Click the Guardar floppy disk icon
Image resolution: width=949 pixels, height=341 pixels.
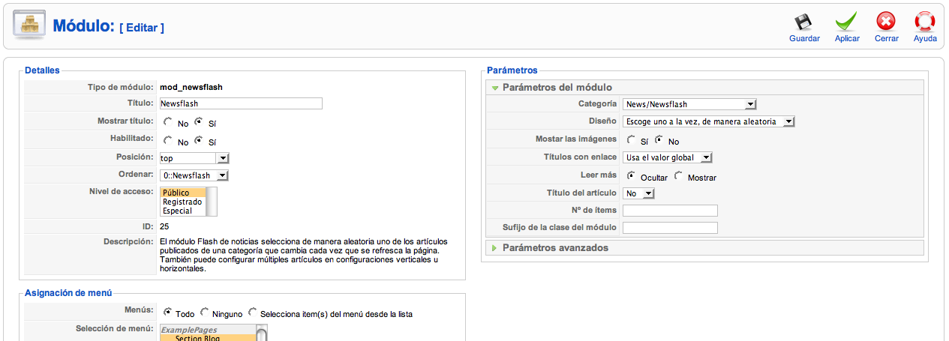pos(804,22)
